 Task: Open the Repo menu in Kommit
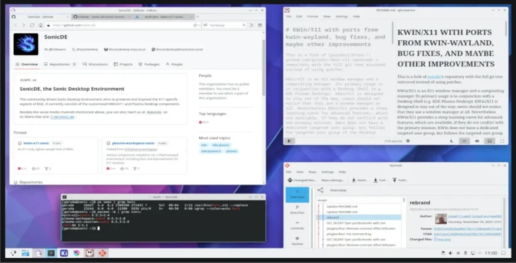point(312,172)
